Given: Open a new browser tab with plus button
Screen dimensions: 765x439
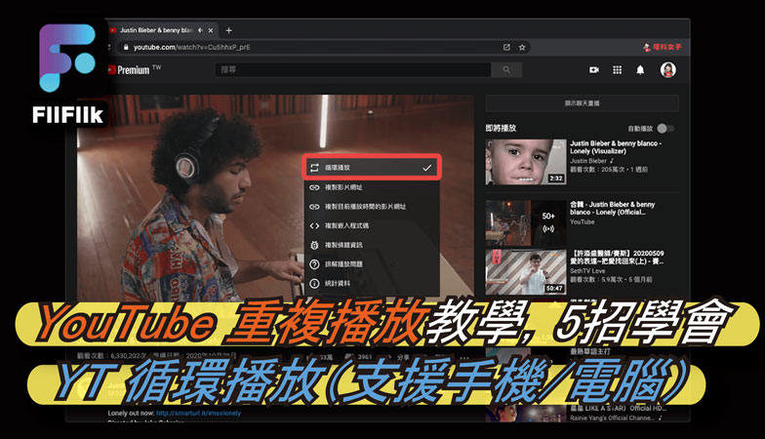Looking at the screenshot, I should 228,30.
